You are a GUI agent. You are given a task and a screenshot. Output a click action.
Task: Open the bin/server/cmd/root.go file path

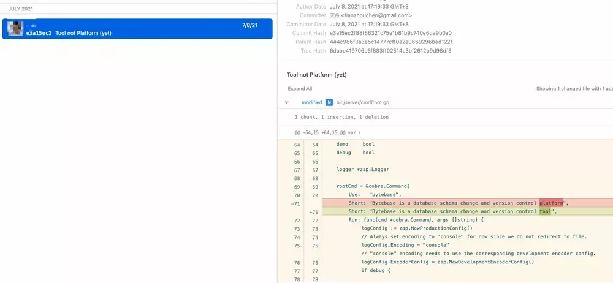363,102
